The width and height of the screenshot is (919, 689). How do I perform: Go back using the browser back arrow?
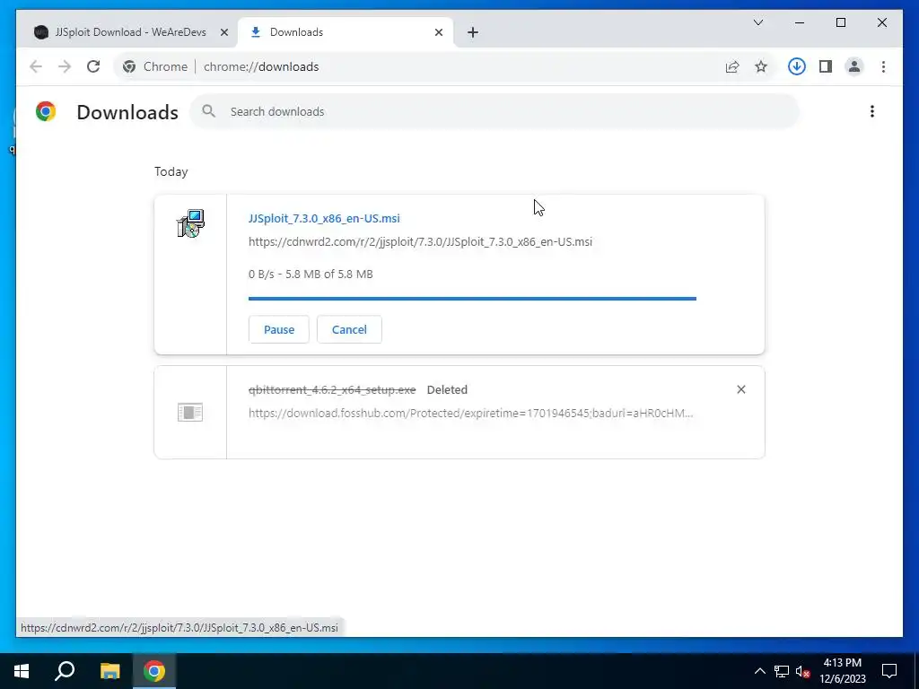(36, 66)
